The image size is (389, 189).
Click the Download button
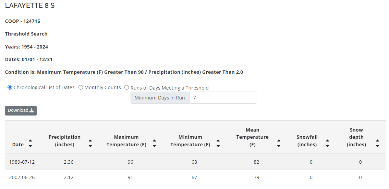(x=21, y=110)
